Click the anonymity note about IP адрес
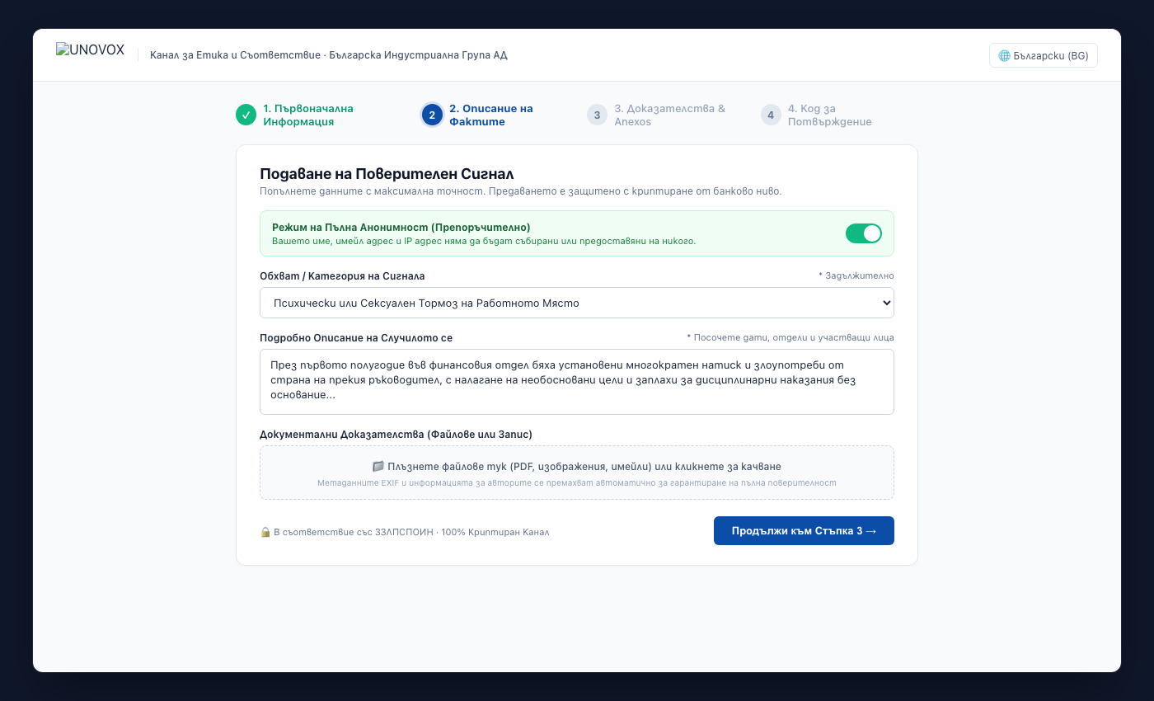Image resolution: width=1154 pixels, height=701 pixels. pos(484,242)
